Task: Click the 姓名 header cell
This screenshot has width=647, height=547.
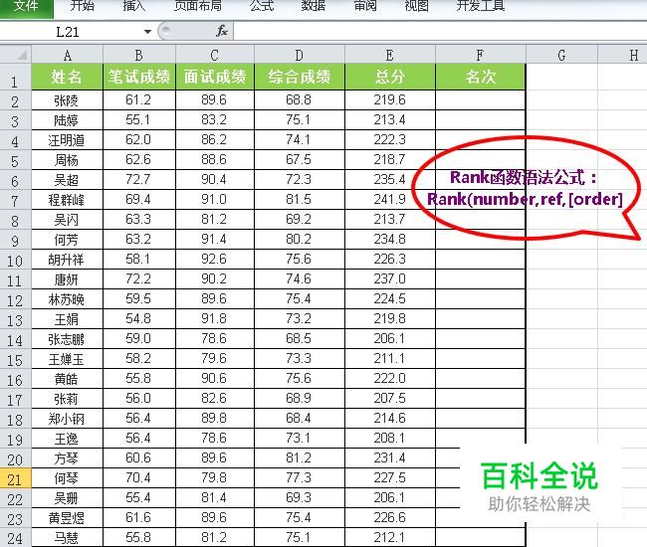Action: point(68,77)
